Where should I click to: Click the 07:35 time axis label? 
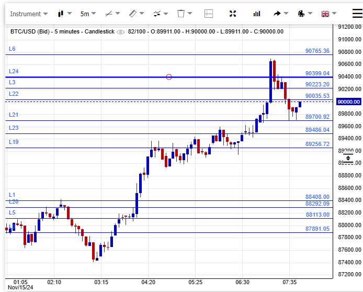[x=289, y=282]
